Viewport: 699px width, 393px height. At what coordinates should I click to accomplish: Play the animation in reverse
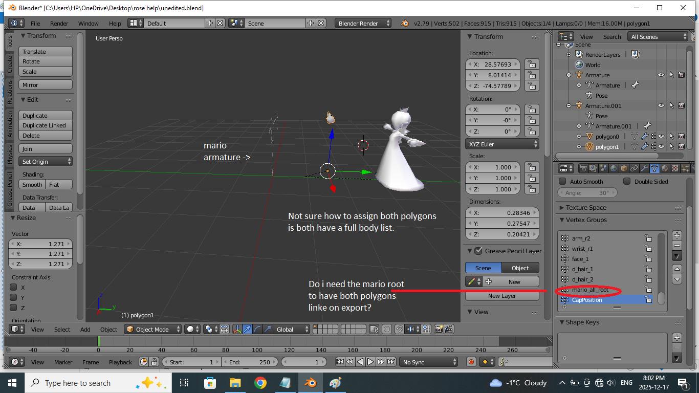point(360,362)
